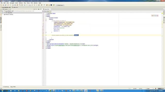Click the Find magnifier icon
The height and width of the screenshot is (92, 165).
[x=20, y=5]
